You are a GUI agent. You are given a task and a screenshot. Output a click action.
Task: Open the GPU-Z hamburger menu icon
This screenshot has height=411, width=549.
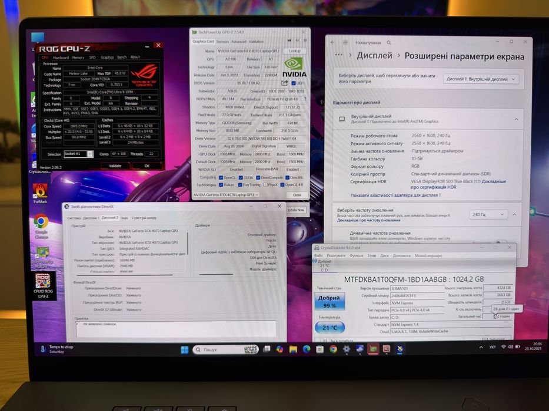305,41
